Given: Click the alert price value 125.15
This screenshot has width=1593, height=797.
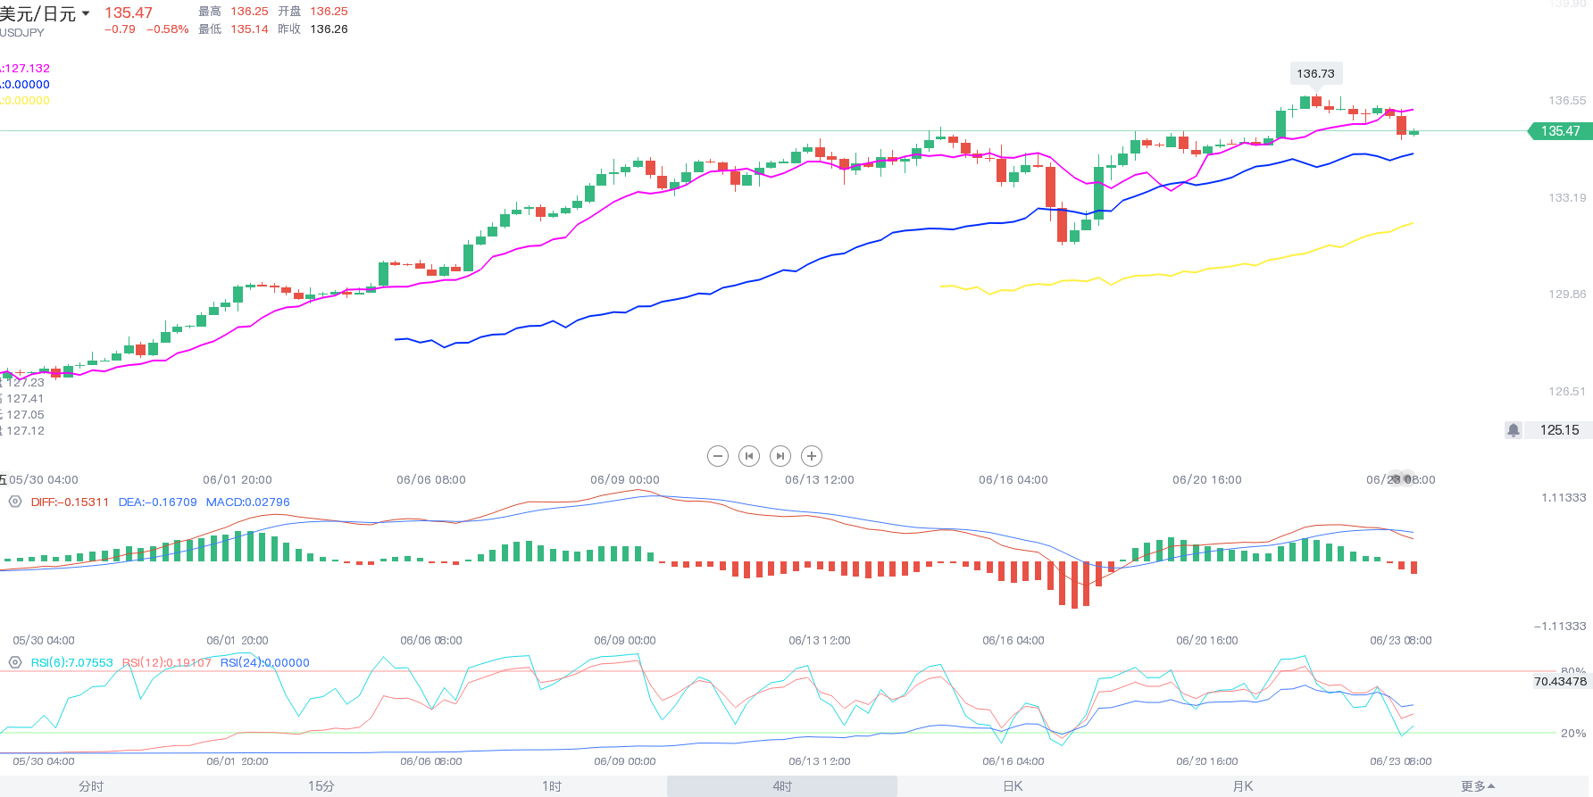Looking at the screenshot, I should pos(1559,430).
